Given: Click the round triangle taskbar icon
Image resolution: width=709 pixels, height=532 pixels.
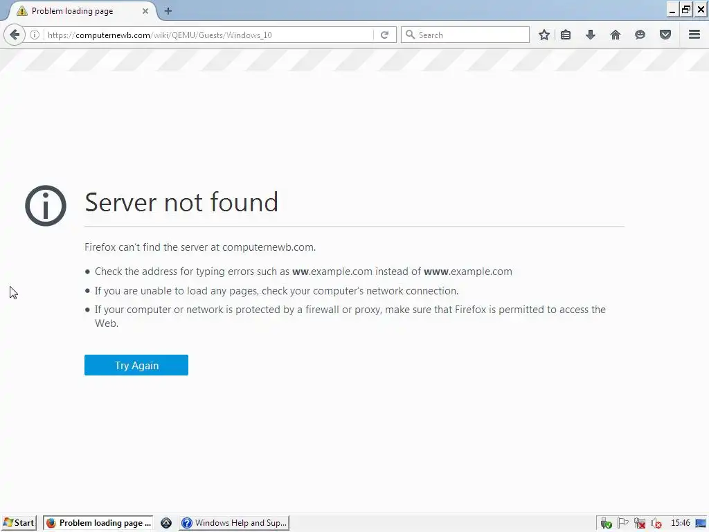Looking at the screenshot, I should pos(166,523).
